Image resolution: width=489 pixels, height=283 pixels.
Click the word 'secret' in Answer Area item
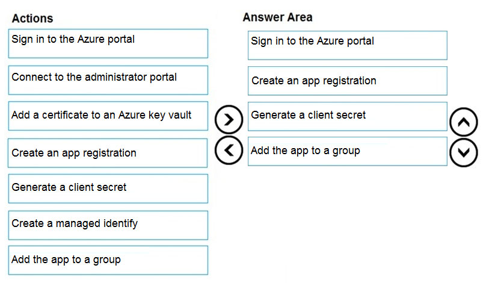pyautogui.click(x=352, y=115)
